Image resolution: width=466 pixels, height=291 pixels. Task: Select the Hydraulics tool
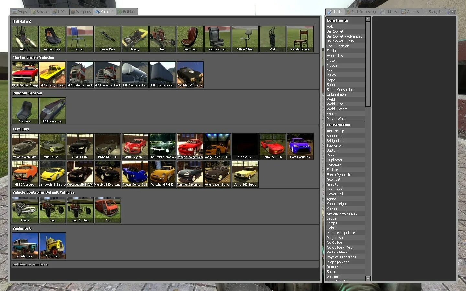click(x=345, y=56)
